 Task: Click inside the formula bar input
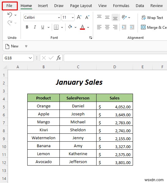[x=116, y=58]
